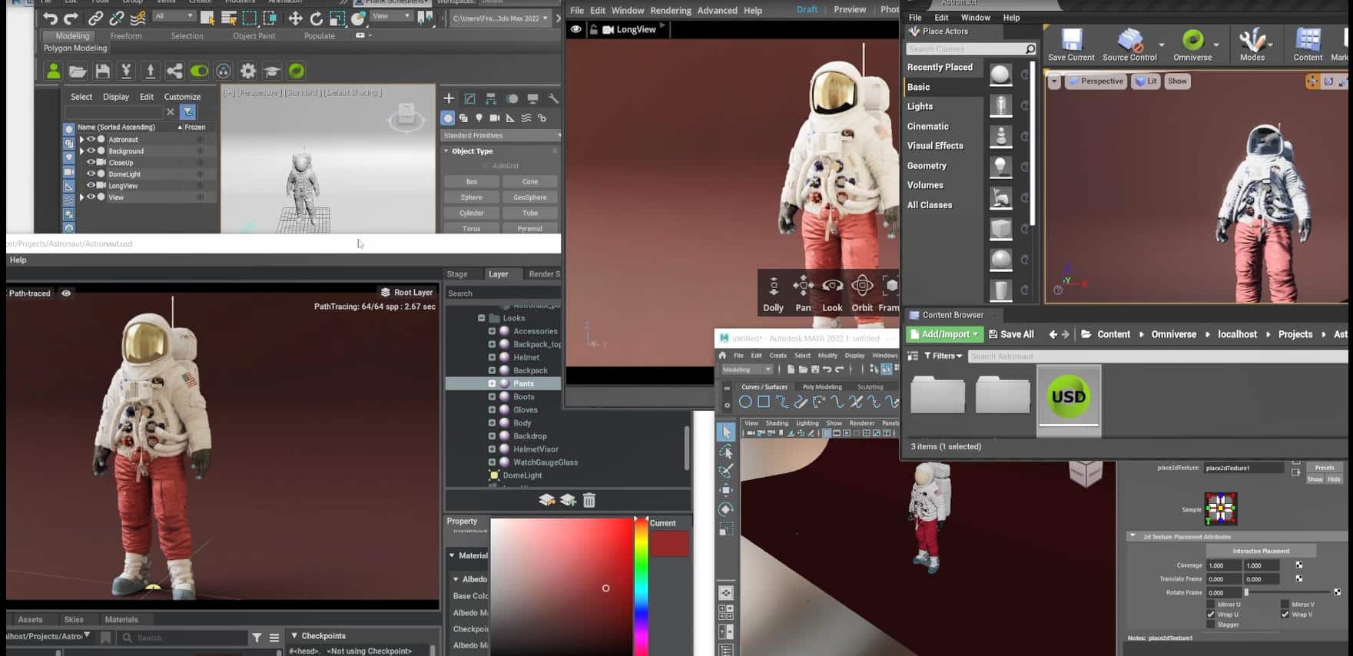Expand the Pants material in Looks

(x=492, y=383)
